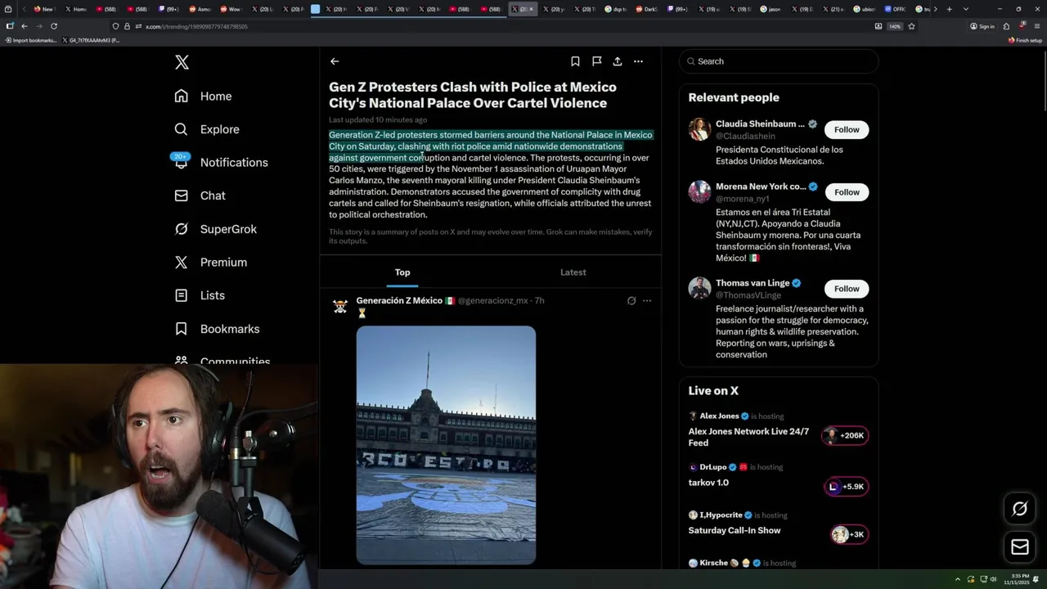1047x589 pixels.
Task: Open Premium in the sidebar
Action: pos(210,262)
